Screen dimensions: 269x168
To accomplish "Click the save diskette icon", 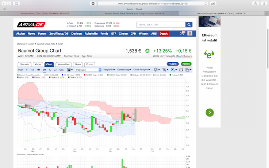I will click(x=188, y=70).
